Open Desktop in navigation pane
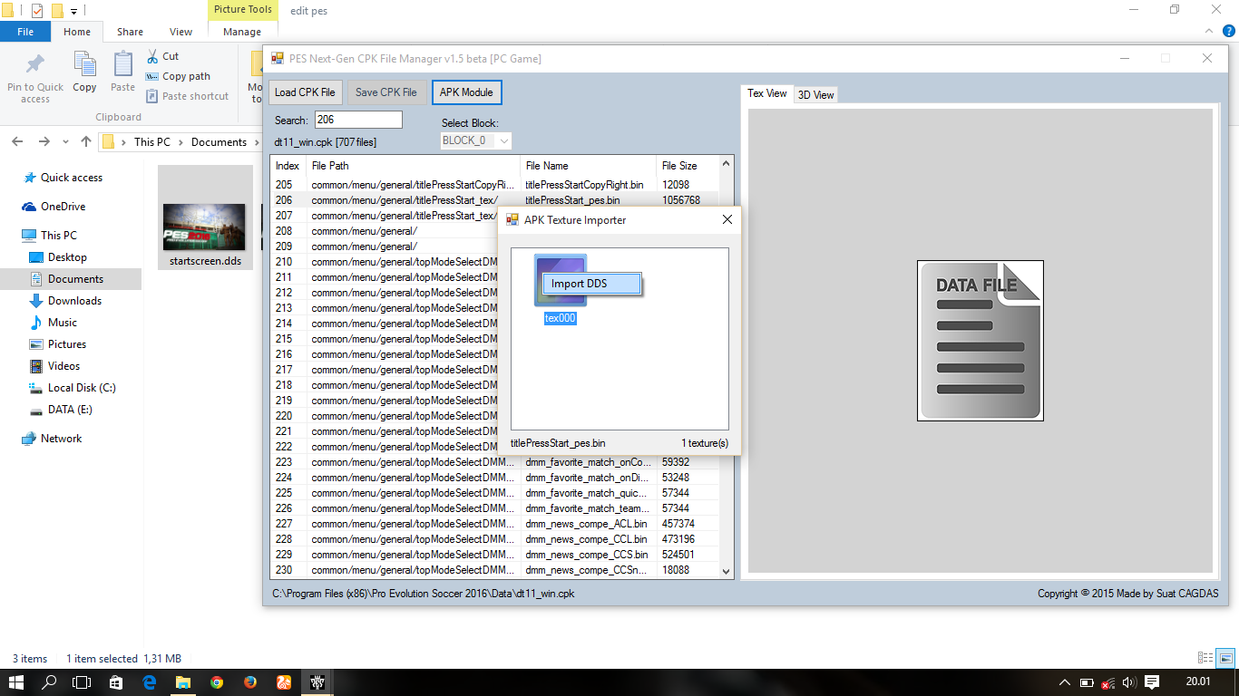This screenshot has height=696, width=1239. (x=67, y=257)
